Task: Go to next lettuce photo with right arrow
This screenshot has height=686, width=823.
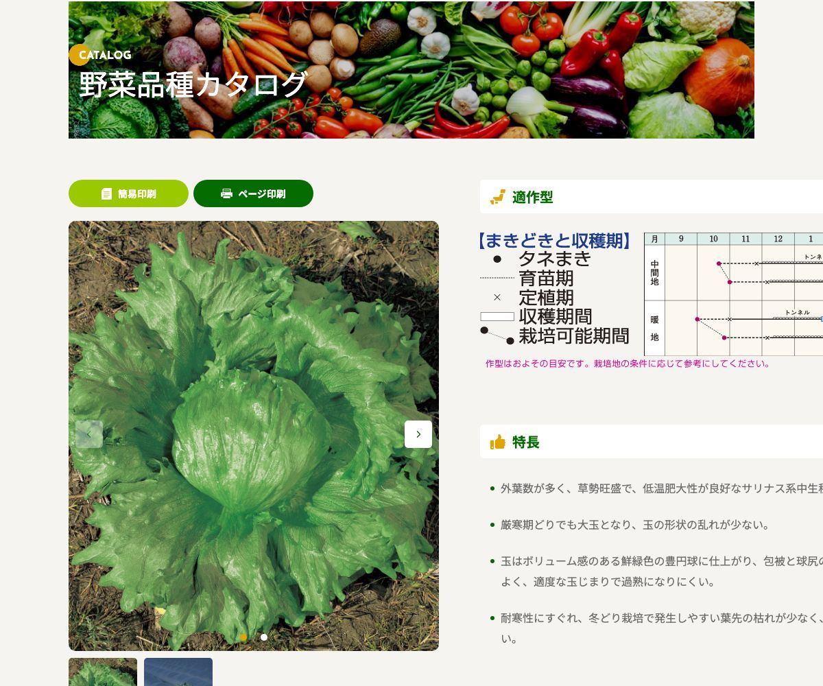Action: (x=418, y=434)
